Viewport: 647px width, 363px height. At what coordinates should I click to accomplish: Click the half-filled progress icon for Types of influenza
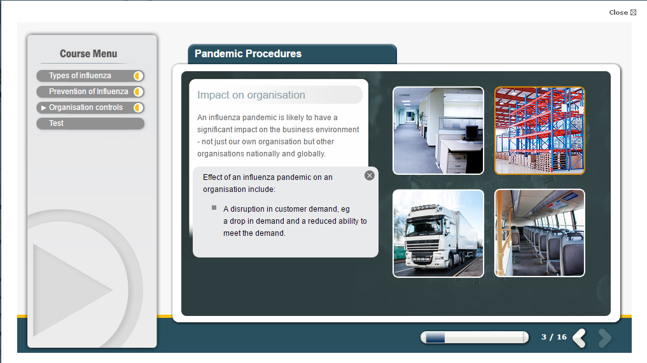(138, 76)
